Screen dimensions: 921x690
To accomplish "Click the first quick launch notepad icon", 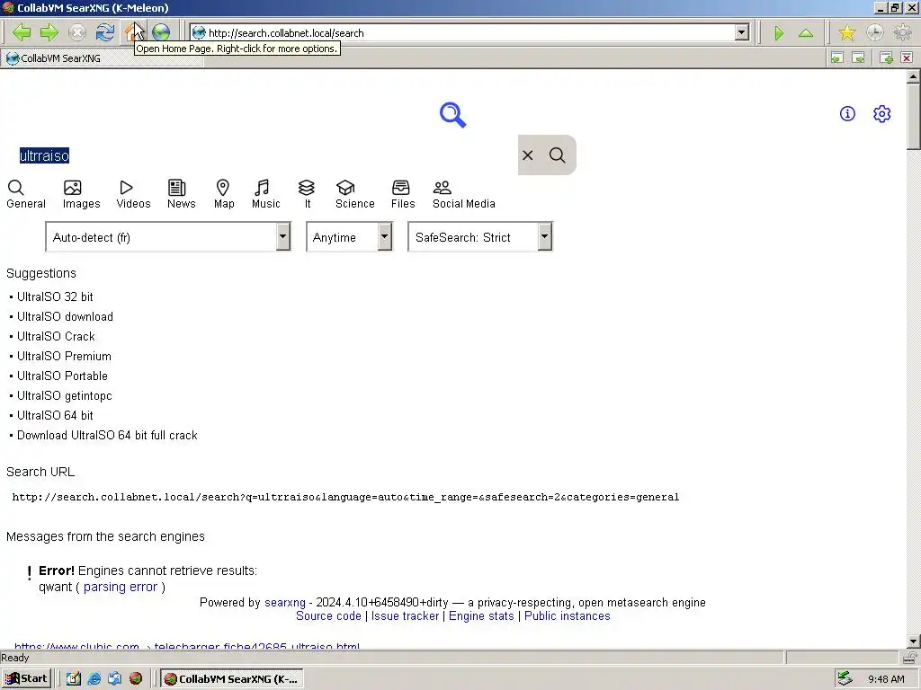I will click(x=74, y=678).
